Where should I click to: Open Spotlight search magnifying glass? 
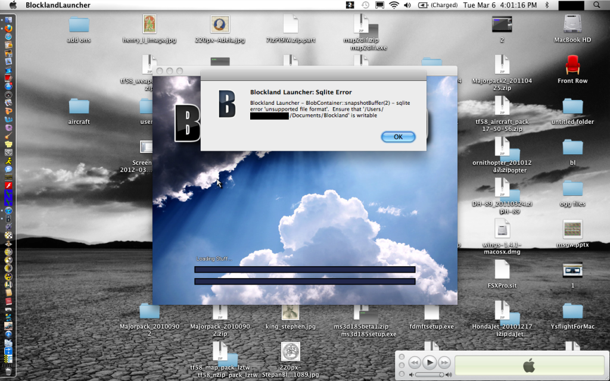(597, 5)
